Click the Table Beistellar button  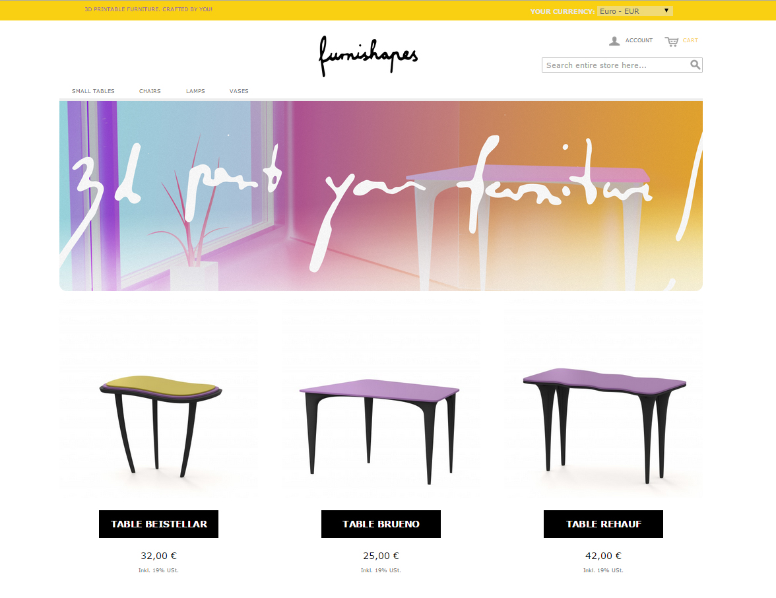[x=158, y=524]
